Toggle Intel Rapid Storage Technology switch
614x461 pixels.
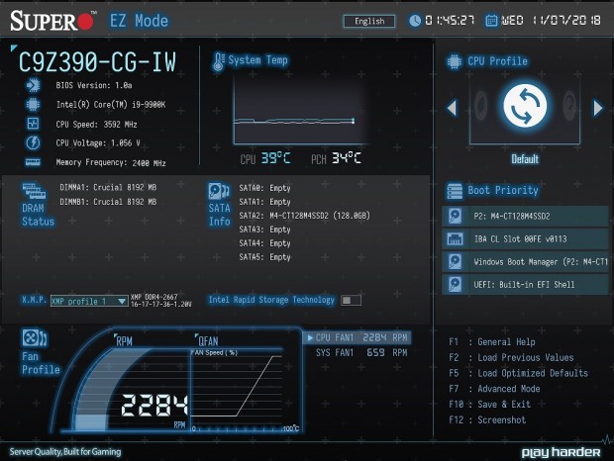351,301
